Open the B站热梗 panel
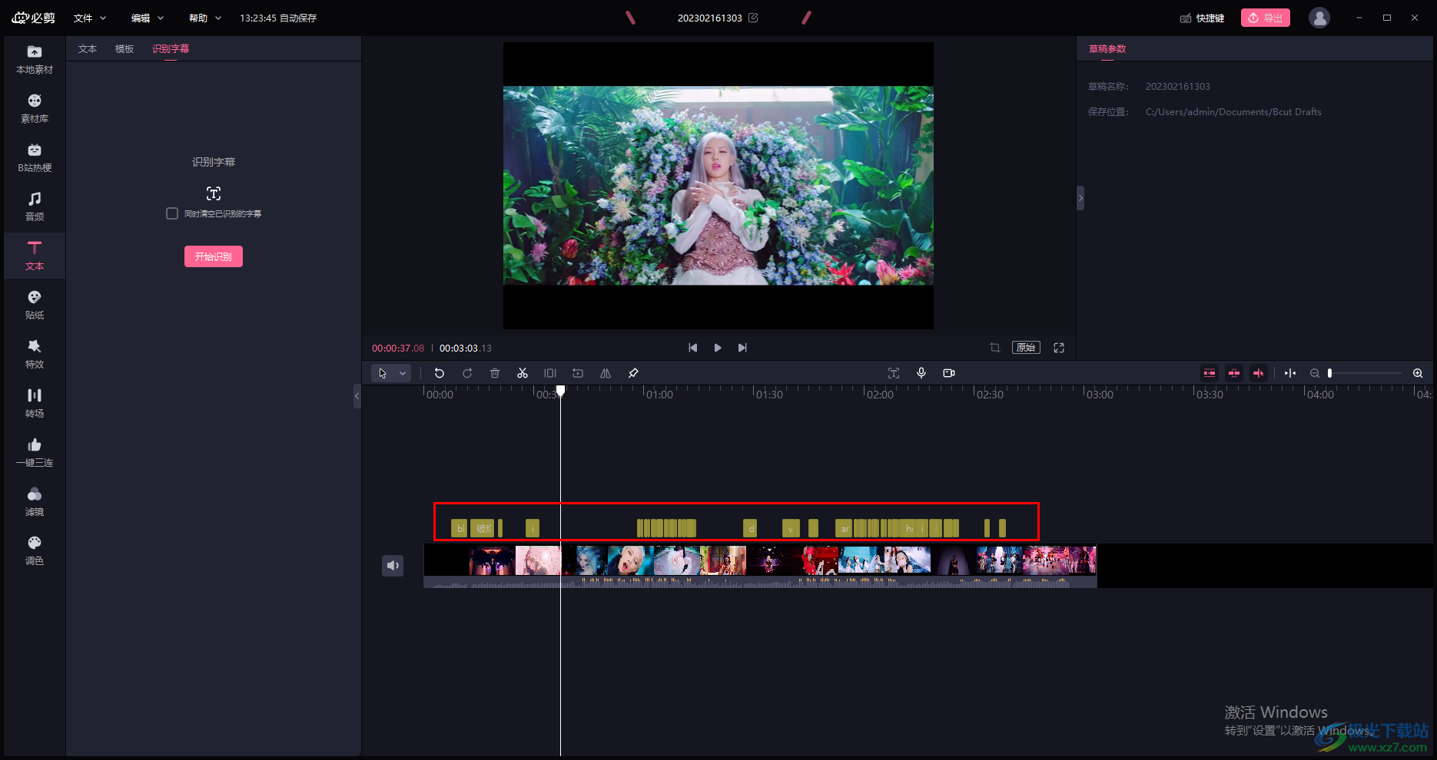 pos(35,158)
